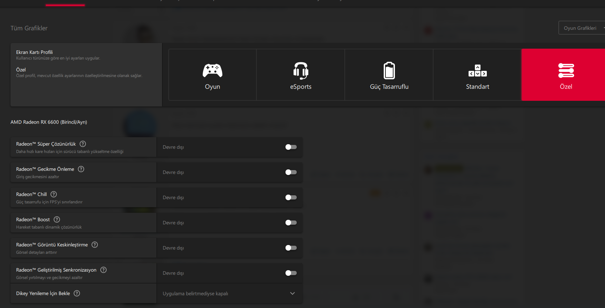The height and width of the screenshot is (308, 605).
Task: Click 'Görsel yırtılmayı ve gecikmeyi azaltır' text
Action: (x=49, y=278)
